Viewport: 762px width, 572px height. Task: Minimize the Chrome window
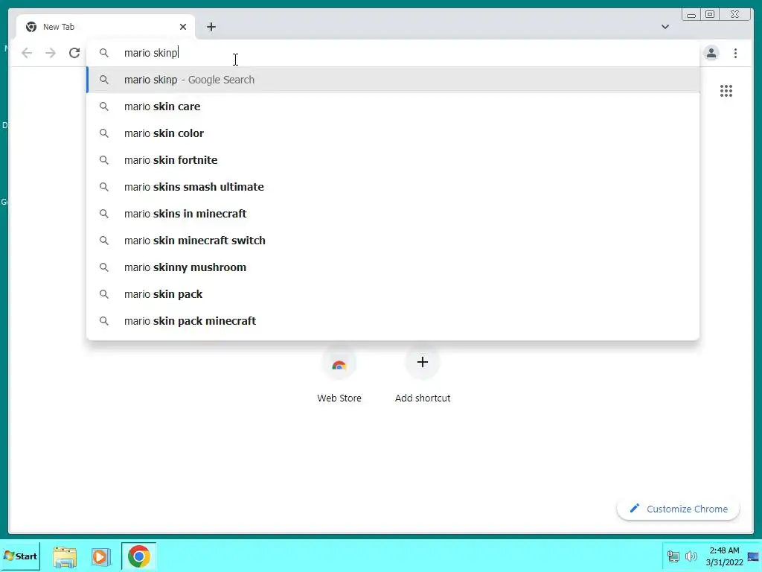click(x=691, y=15)
